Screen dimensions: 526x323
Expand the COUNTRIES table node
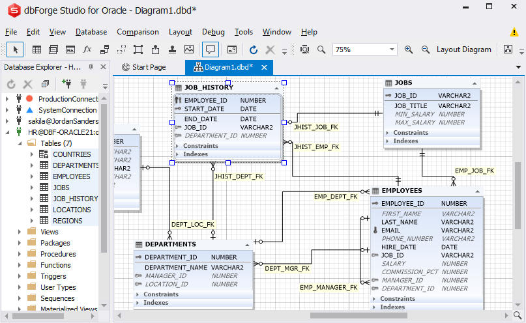pyautogui.click(x=32, y=154)
